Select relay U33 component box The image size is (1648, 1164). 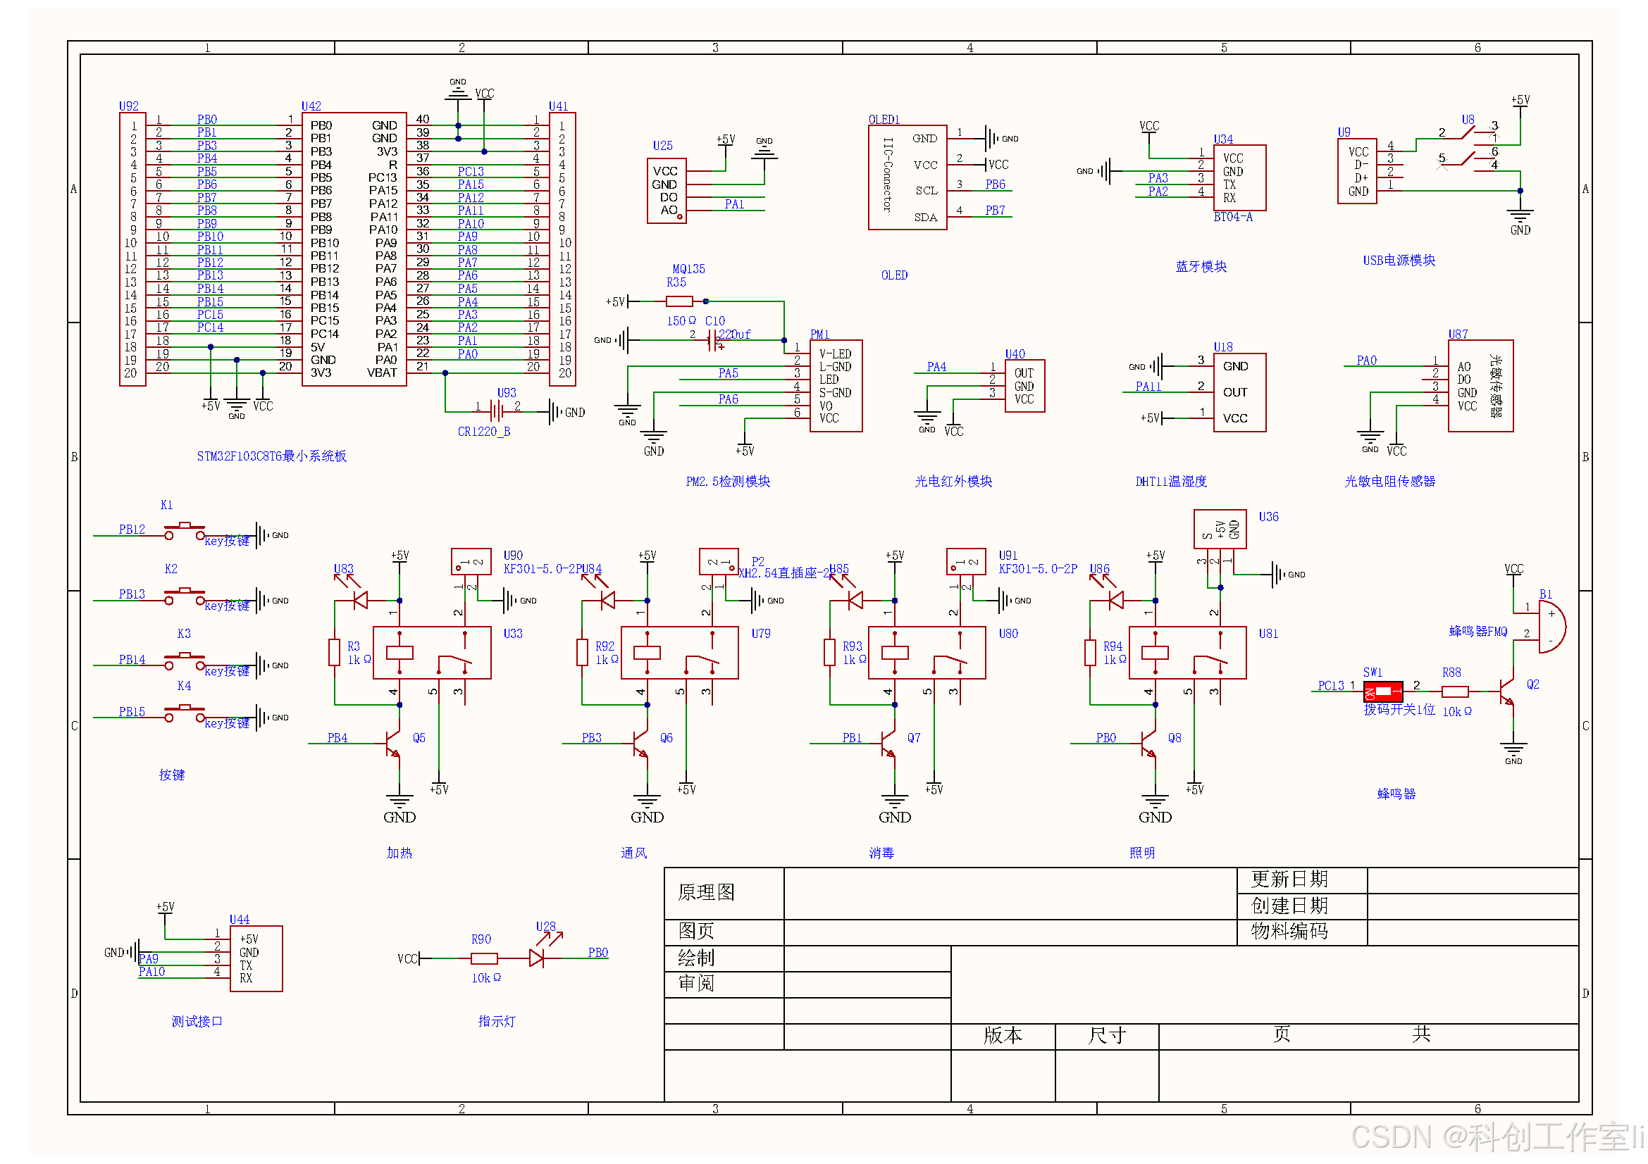(433, 653)
